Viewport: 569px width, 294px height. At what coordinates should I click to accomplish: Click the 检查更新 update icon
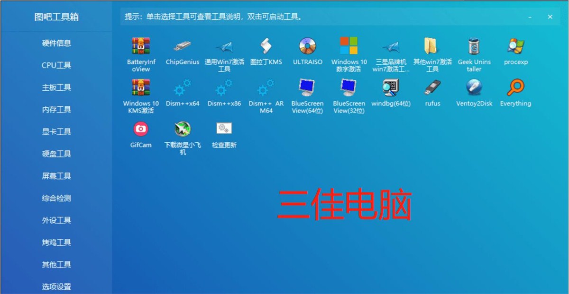tap(224, 129)
